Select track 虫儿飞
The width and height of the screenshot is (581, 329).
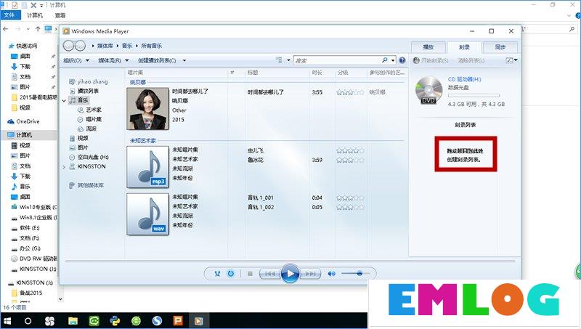click(256, 150)
